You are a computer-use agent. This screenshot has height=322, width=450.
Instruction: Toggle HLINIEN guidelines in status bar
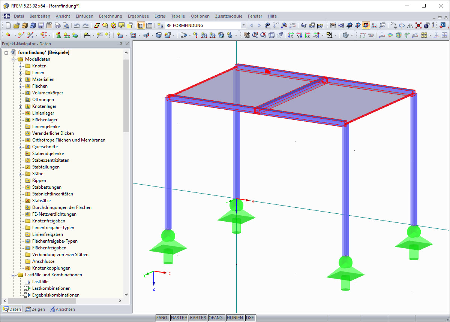(x=235, y=318)
